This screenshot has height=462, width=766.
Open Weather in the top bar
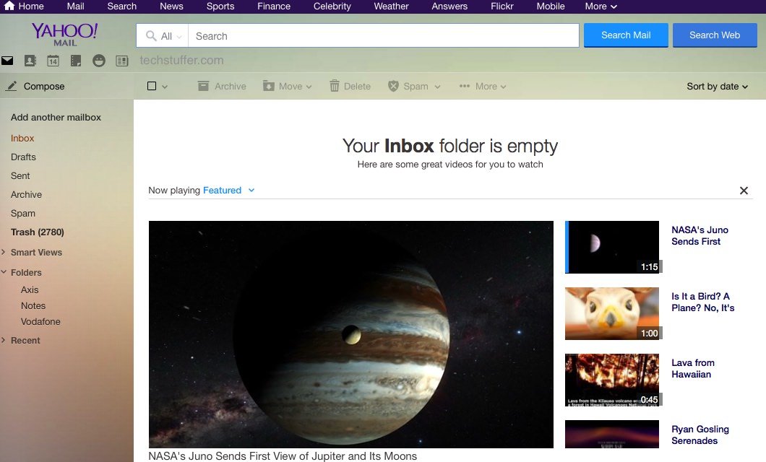[x=391, y=6]
